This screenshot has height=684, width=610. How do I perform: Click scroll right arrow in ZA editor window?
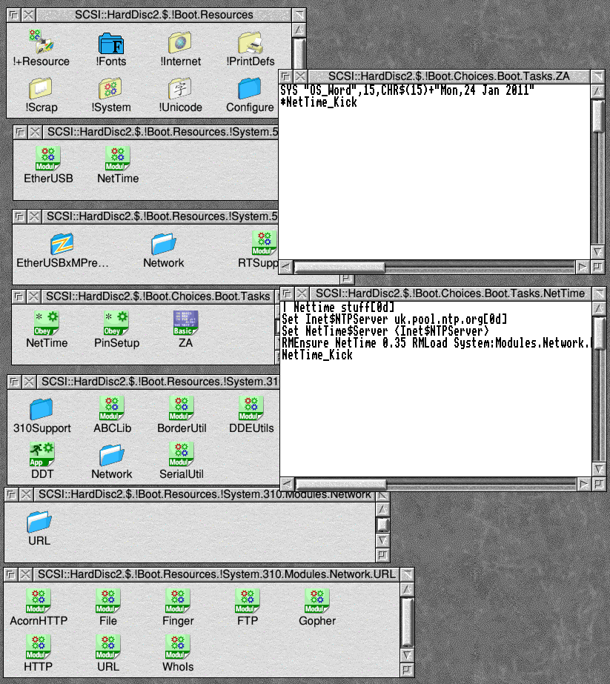[x=583, y=266]
